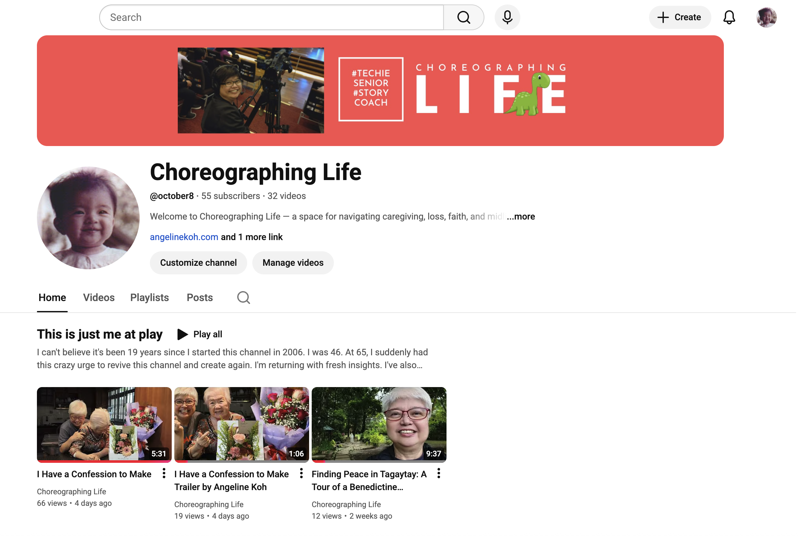Click Manage videos button
Viewport: 798px width, 536px height.
click(294, 263)
